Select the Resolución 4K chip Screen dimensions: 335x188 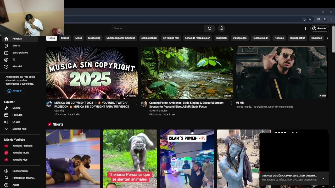point(261,38)
